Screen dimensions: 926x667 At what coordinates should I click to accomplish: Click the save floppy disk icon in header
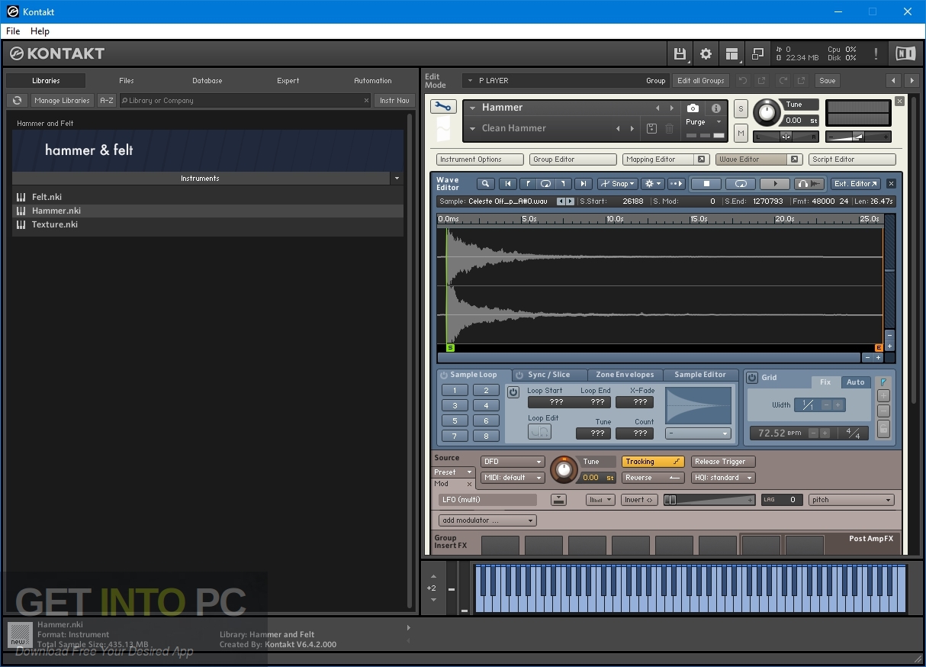679,53
